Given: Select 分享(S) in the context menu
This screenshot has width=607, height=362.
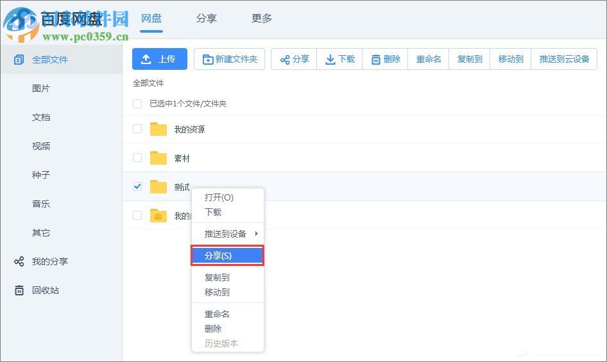Looking at the screenshot, I should coord(228,256).
